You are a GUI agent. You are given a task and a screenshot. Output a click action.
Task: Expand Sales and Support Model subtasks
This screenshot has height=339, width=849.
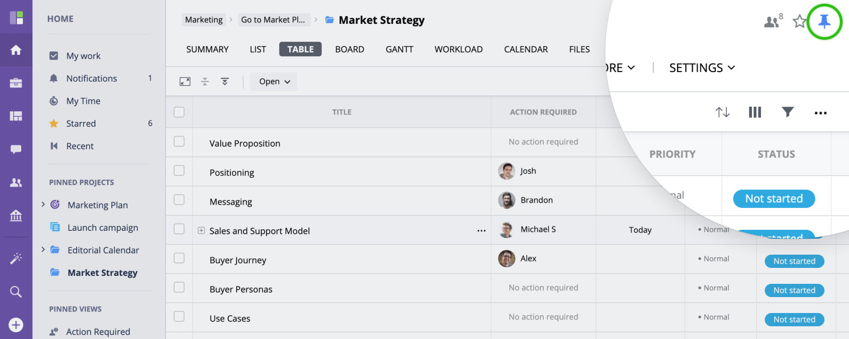pos(201,230)
